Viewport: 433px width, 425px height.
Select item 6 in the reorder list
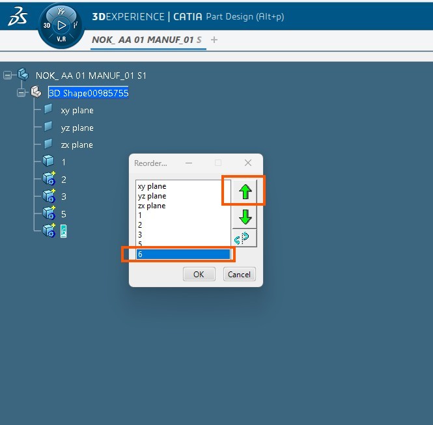point(182,254)
